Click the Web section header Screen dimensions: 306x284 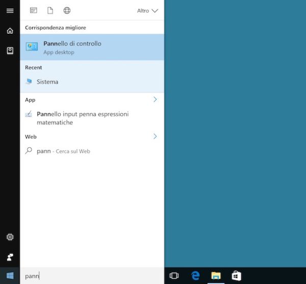point(31,137)
